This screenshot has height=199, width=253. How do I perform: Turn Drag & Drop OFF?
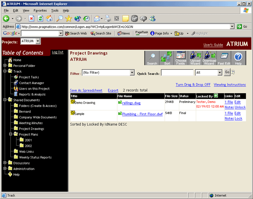point(193,85)
